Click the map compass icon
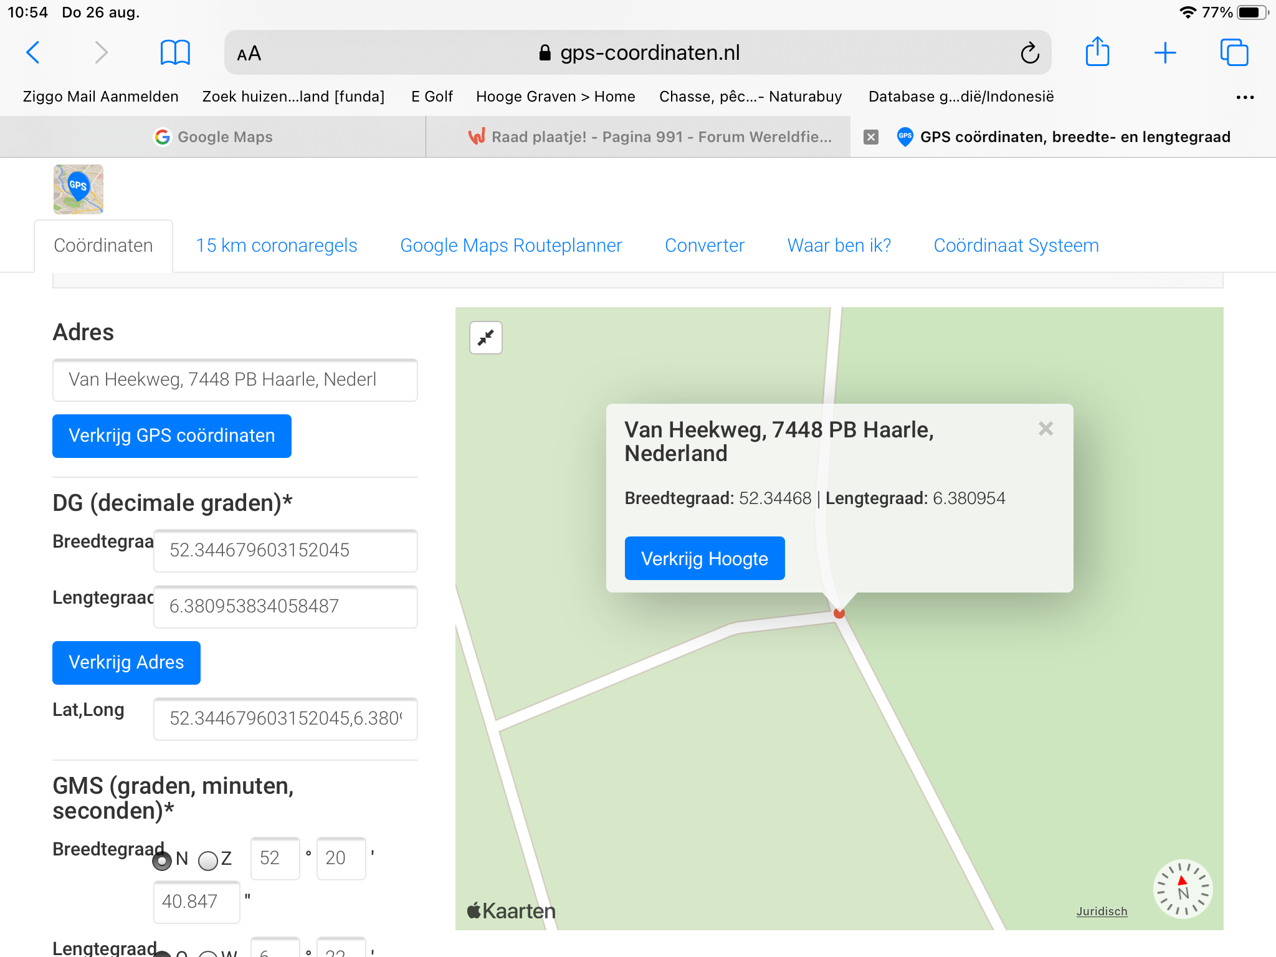 [1182, 888]
